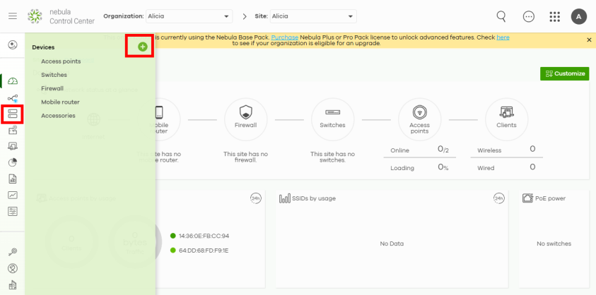Screen dimensions: 596x295
Task: Click the key icon in lower sidebar
Action: (13, 252)
